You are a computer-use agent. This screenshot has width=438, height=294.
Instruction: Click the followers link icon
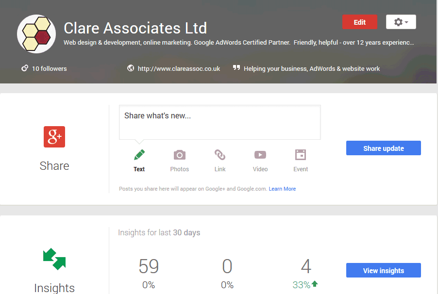click(x=25, y=68)
